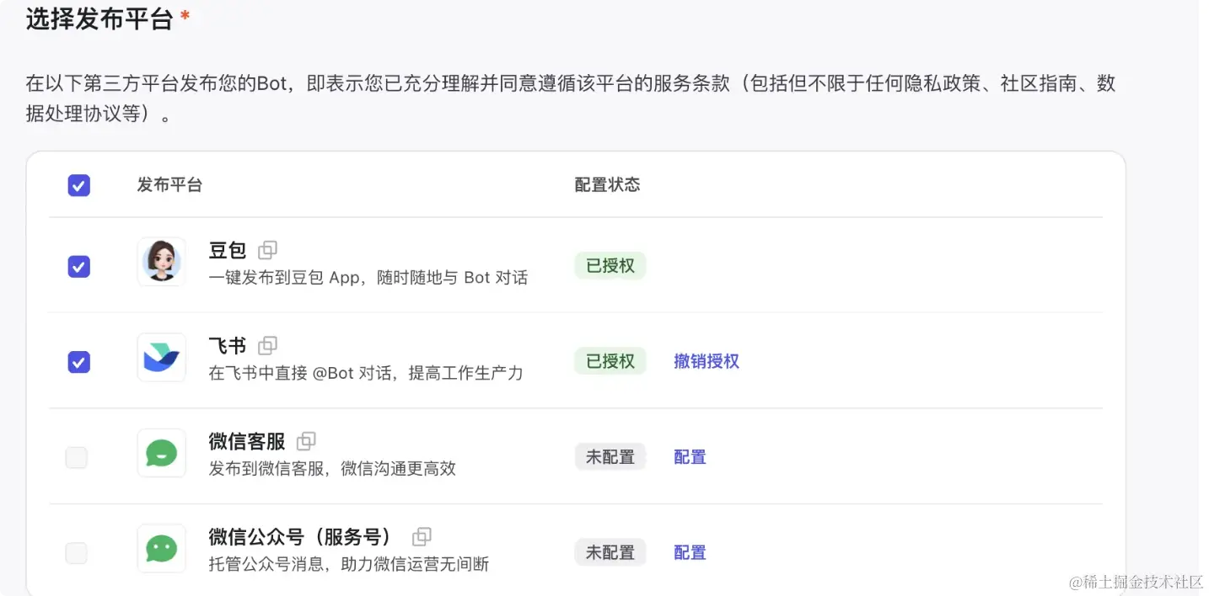This screenshot has height=596, width=1209.
Task: Click the WeChat official account logo
Action: point(161,549)
